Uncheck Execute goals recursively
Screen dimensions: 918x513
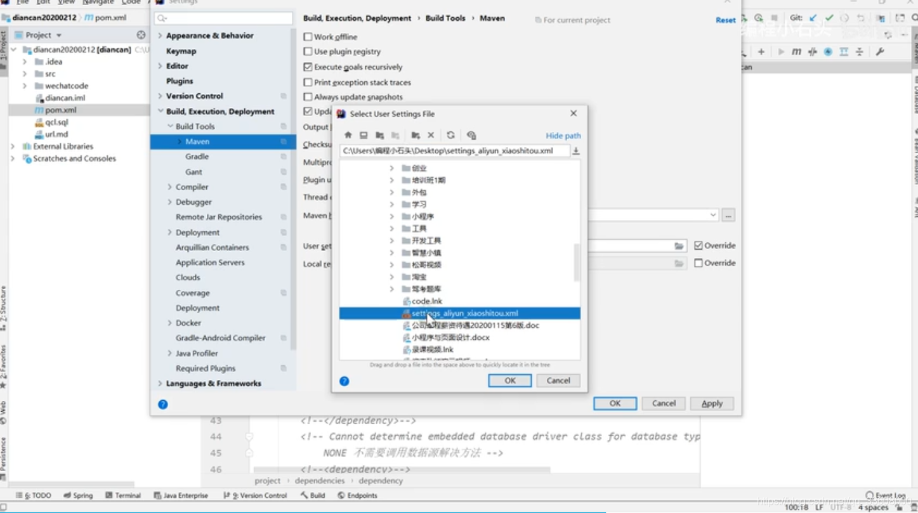coord(308,67)
